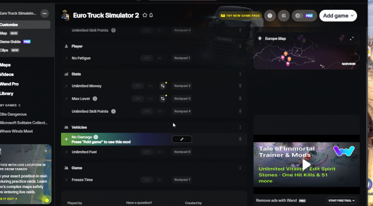Open Unlimited Money value adjust icon
Viewport: 373px width, 206px height.
click(x=163, y=86)
